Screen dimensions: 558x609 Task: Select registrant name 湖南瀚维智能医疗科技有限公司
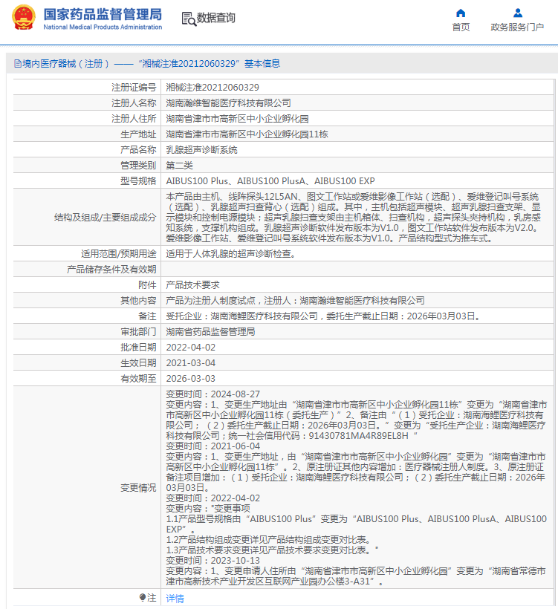(x=229, y=103)
